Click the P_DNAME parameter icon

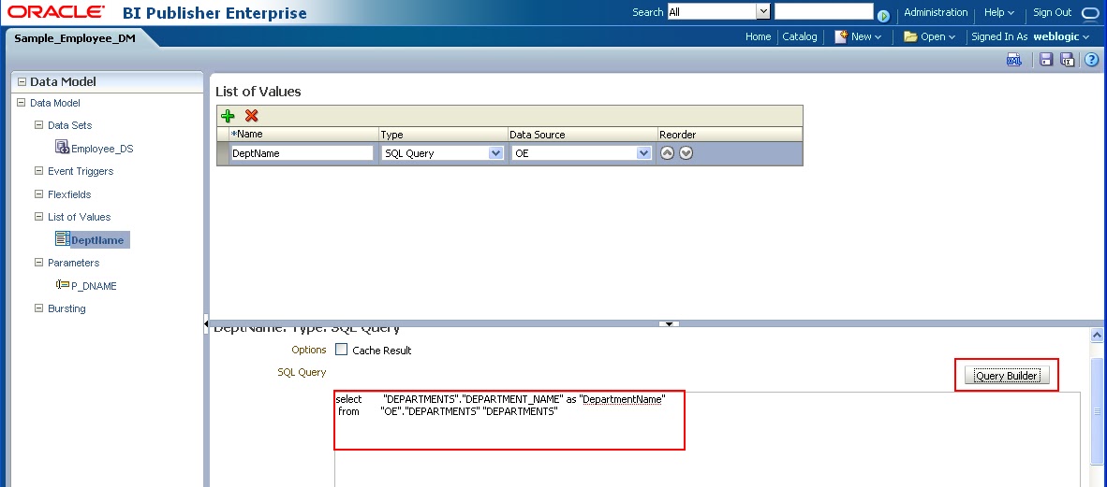[62, 285]
